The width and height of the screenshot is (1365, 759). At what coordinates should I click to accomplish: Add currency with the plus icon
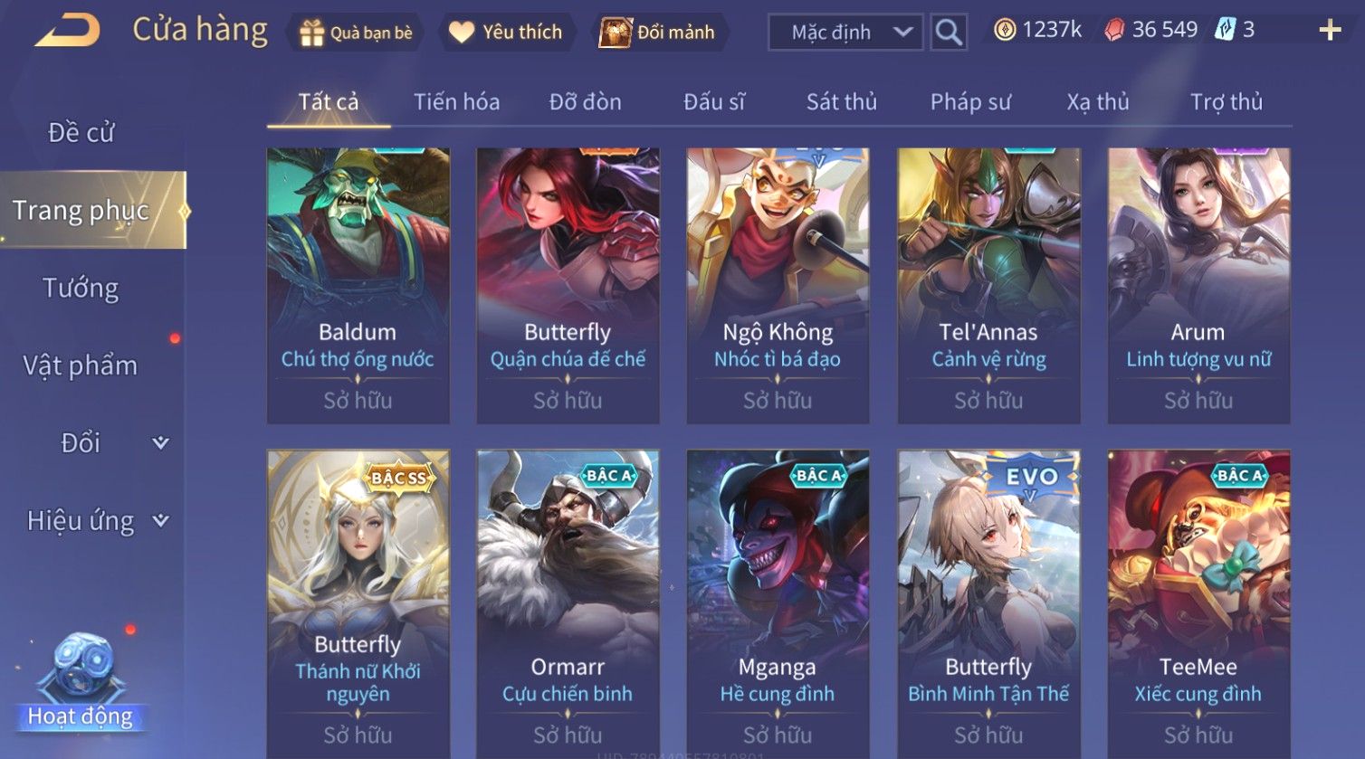[1330, 31]
